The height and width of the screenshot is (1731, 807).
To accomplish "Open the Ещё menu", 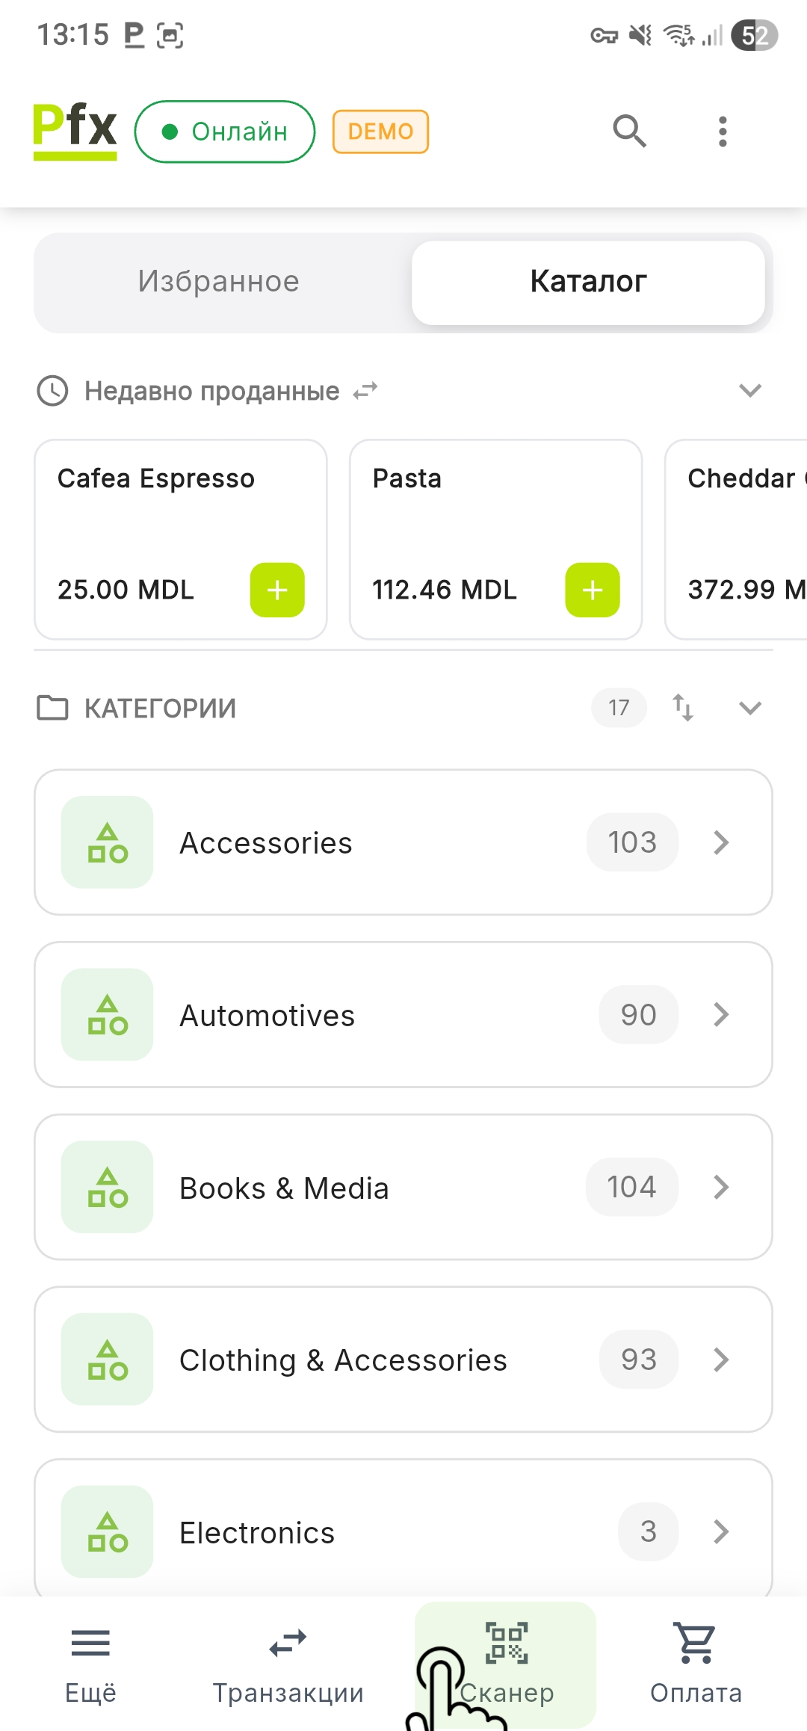I will [90, 1662].
